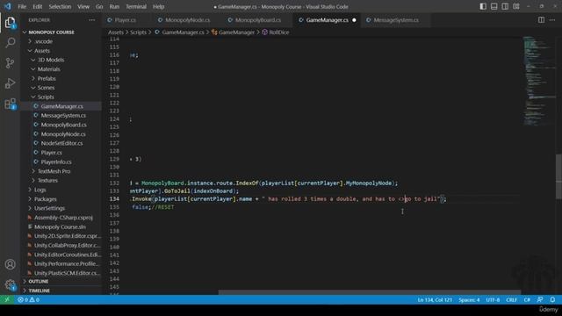Click the horizontal editor scrollbar

(x=369, y=292)
